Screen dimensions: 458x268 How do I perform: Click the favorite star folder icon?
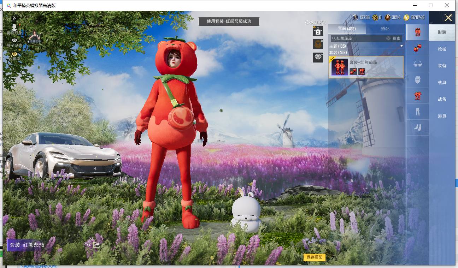tap(87, 244)
